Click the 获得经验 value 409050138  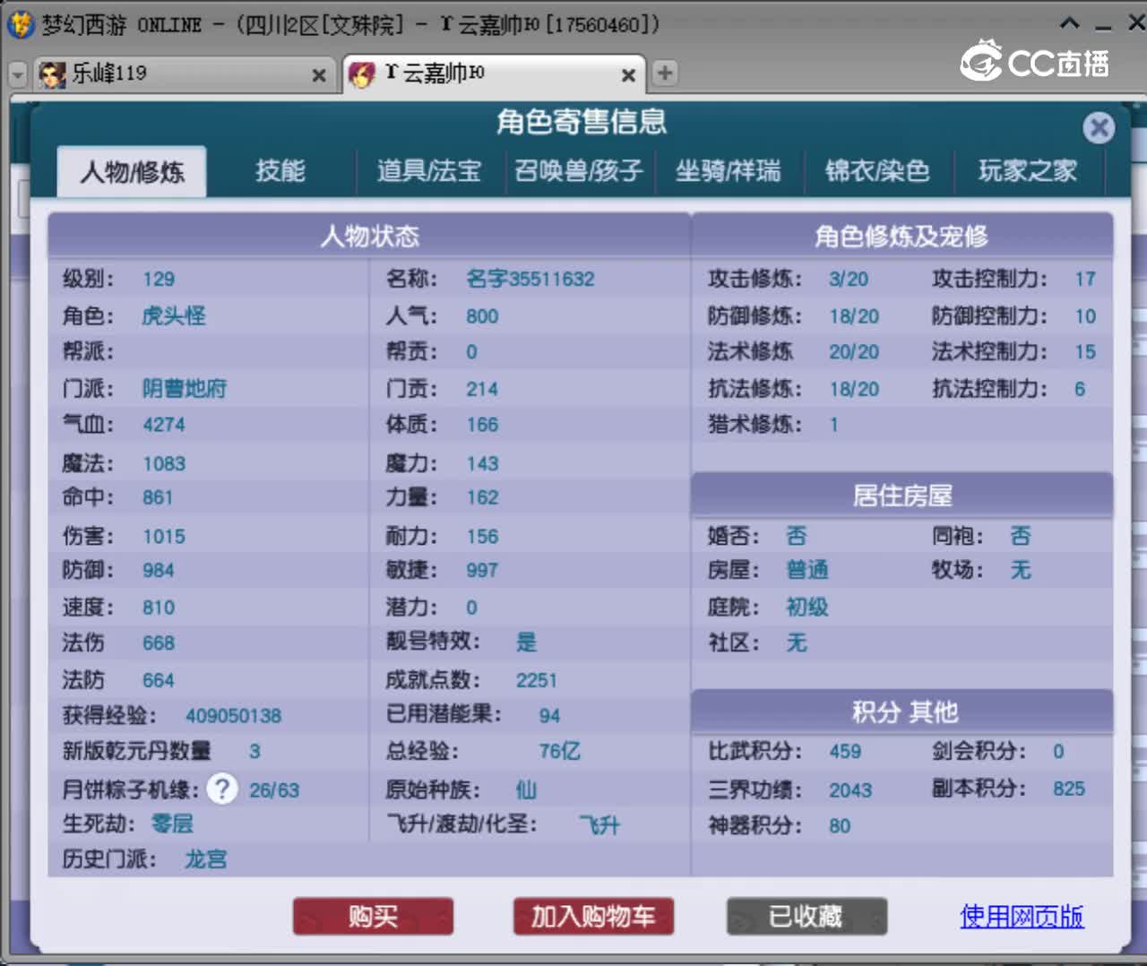pos(233,716)
